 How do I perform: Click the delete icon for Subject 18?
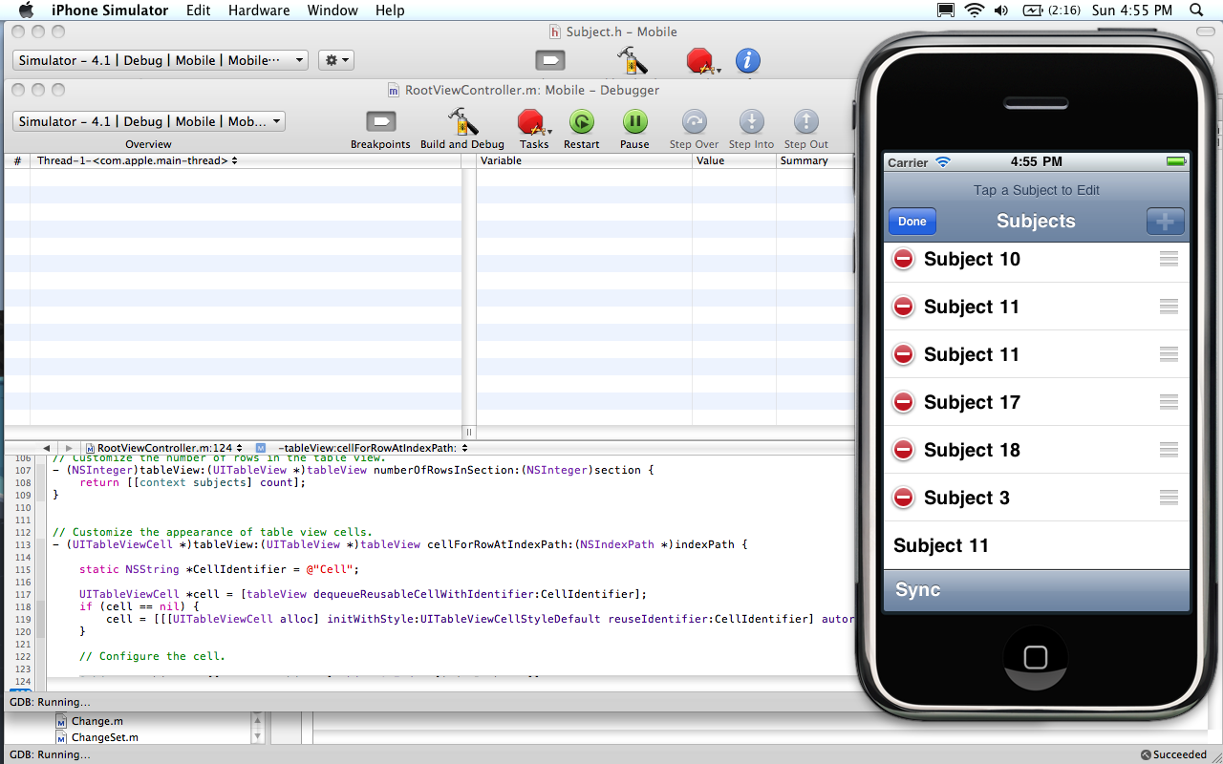(x=903, y=450)
